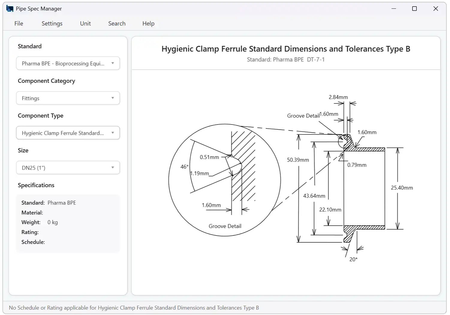Screen dimensions: 450x315
Task: Click the Schedule specification label
Action: pyautogui.click(x=33, y=242)
